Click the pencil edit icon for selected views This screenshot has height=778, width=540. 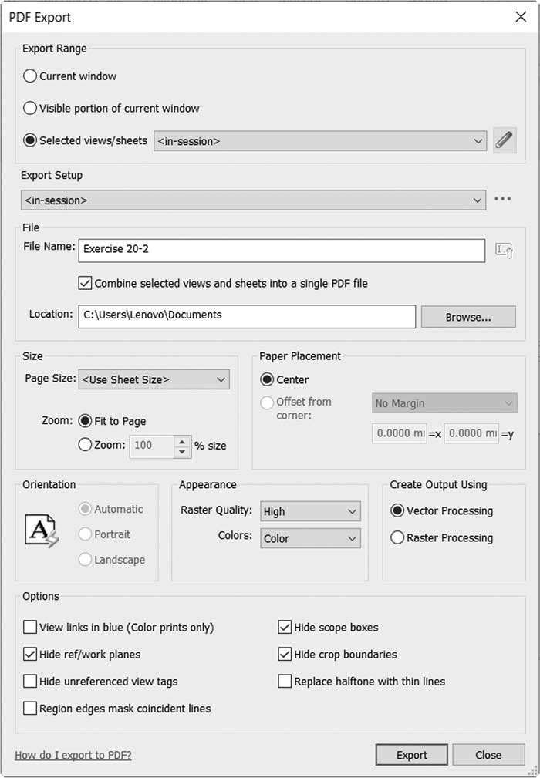pyautogui.click(x=505, y=140)
